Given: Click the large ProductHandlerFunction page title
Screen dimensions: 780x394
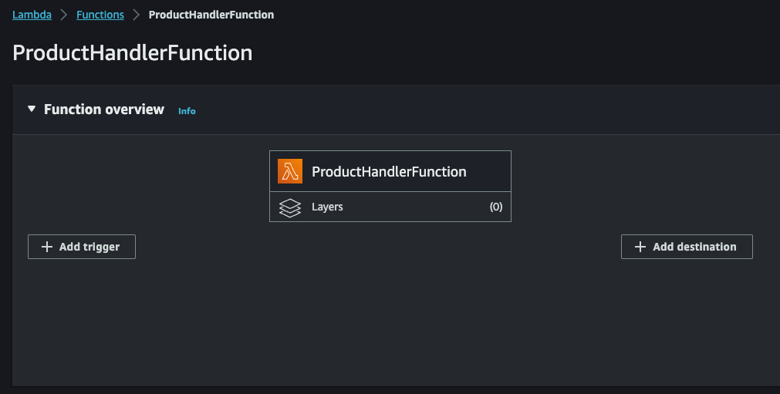Looking at the screenshot, I should click(133, 52).
